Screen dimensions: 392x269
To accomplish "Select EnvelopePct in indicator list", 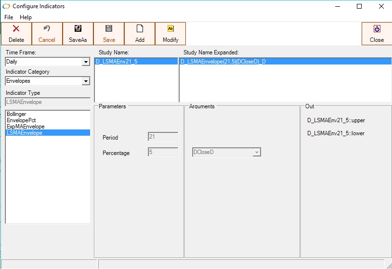I will (21, 120).
